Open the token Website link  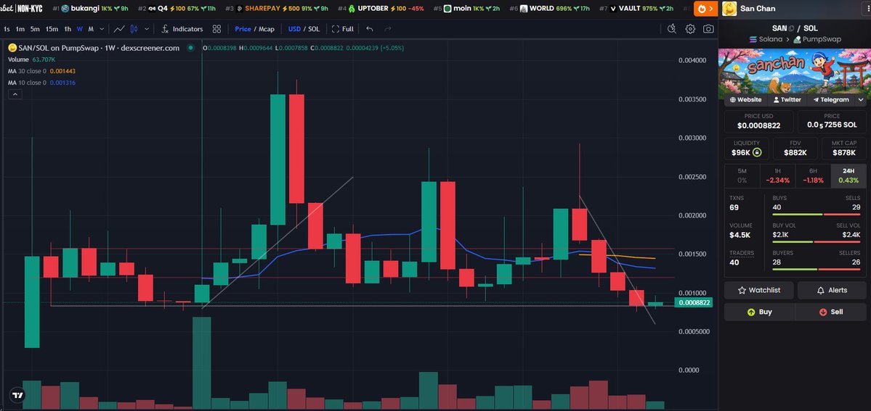[x=745, y=100]
